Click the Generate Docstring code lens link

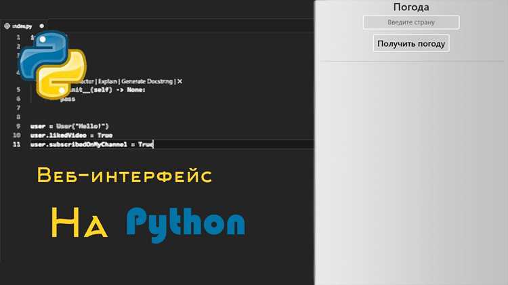point(147,81)
